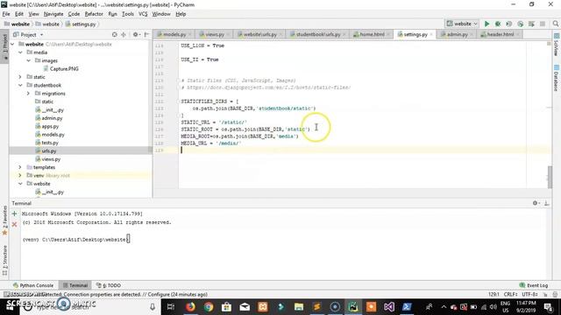Click CRLF line separator status

coord(510,294)
